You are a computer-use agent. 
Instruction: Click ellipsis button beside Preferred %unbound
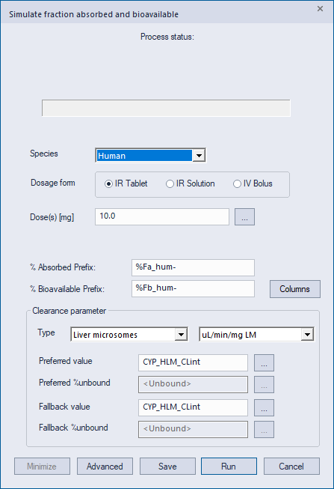coord(264,384)
